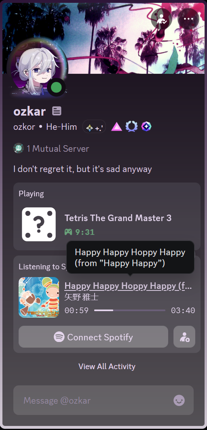Click the artist name 矢野 雅士
This screenshot has height=430, width=207.
click(x=81, y=297)
